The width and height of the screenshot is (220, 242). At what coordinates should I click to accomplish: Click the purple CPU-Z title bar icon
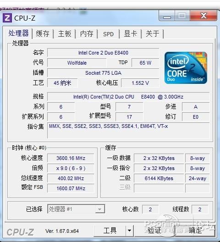(7, 18)
